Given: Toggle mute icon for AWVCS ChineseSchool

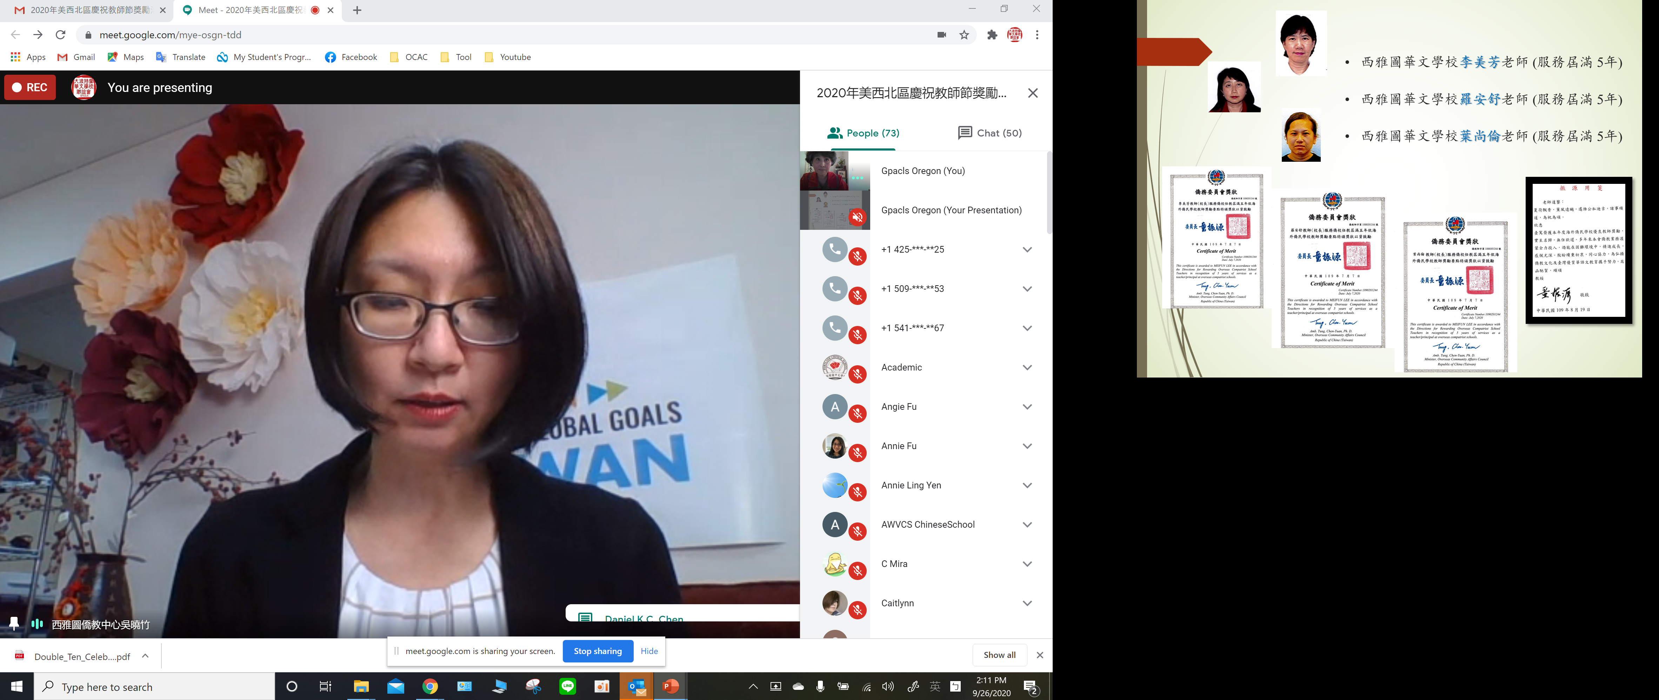Looking at the screenshot, I should pyautogui.click(x=857, y=532).
